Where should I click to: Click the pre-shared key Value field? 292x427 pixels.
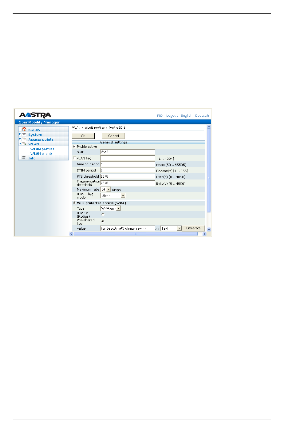point(128,228)
